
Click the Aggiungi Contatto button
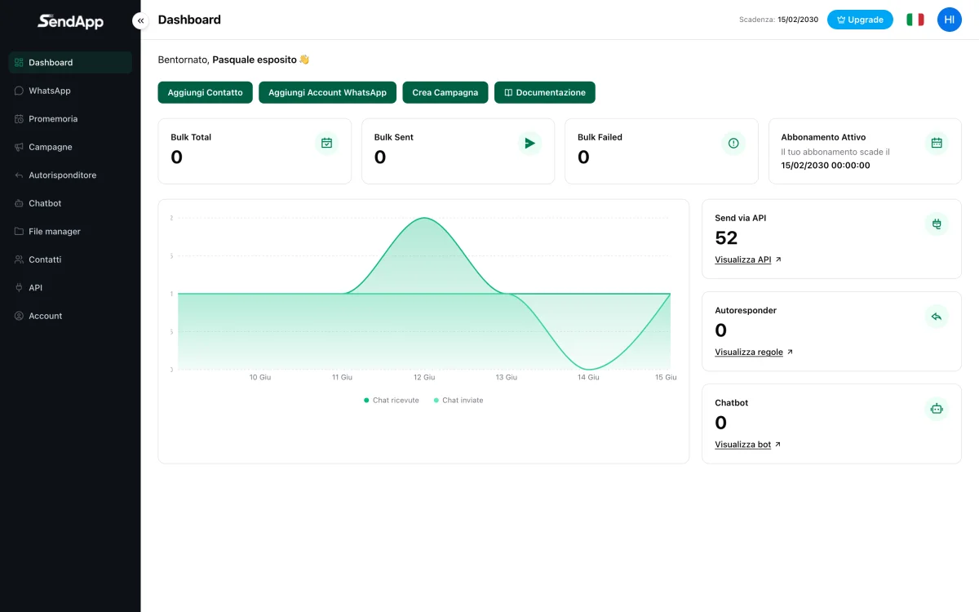coord(206,92)
